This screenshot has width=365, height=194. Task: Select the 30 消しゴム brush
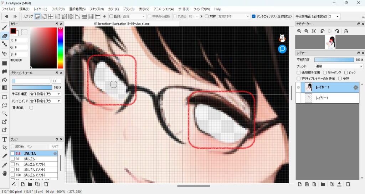pyautogui.click(x=34, y=159)
